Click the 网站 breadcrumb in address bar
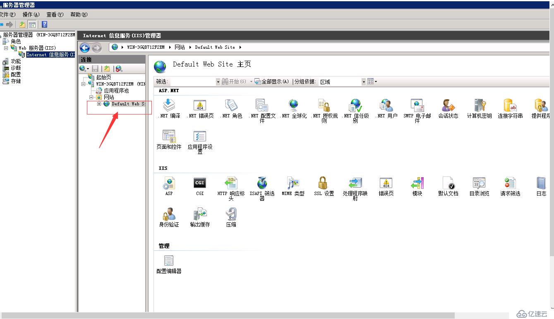The height and width of the screenshot is (319, 554). click(x=180, y=47)
